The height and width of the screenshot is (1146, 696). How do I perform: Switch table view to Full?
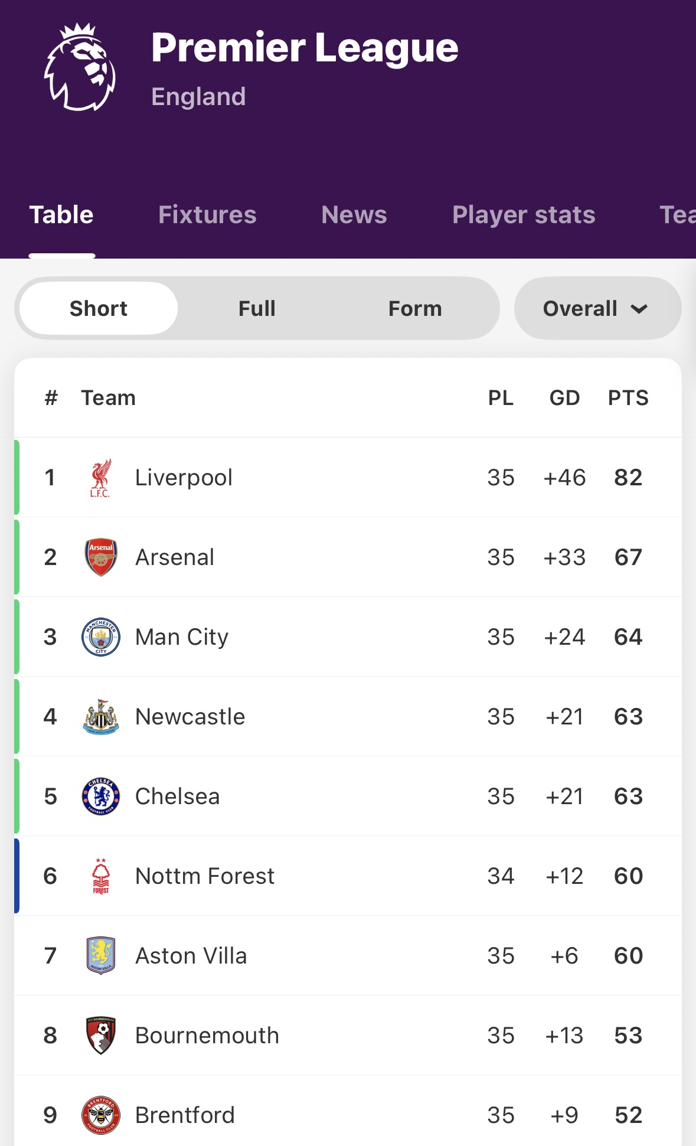[257, 308]
